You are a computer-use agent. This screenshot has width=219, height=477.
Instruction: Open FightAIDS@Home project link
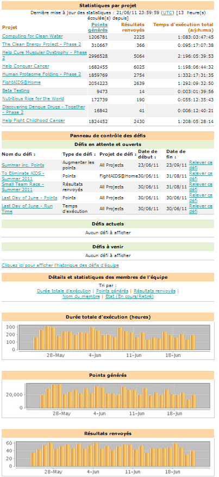pyautogui.click(x=21, y=82)
